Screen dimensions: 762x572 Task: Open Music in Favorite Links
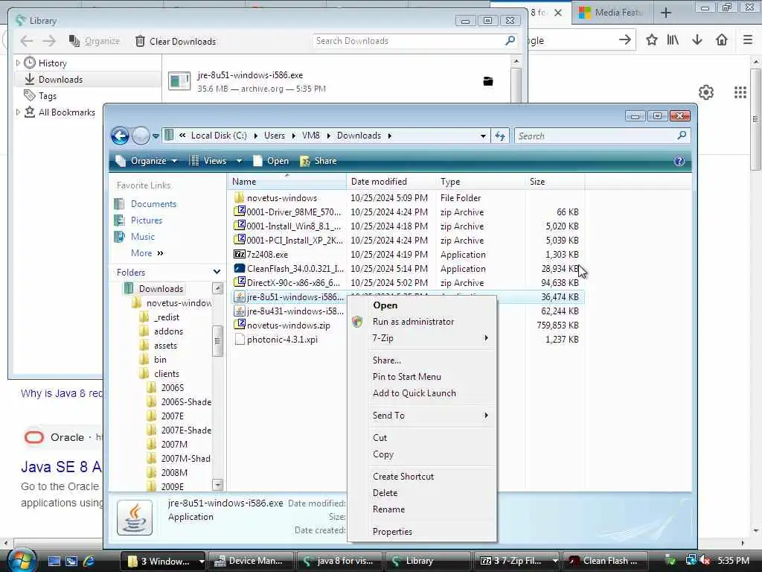pyautogui.click(x=142, y=236)
